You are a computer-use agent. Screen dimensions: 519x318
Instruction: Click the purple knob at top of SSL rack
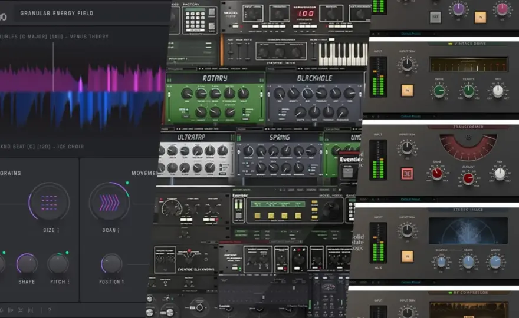[458, 9]
